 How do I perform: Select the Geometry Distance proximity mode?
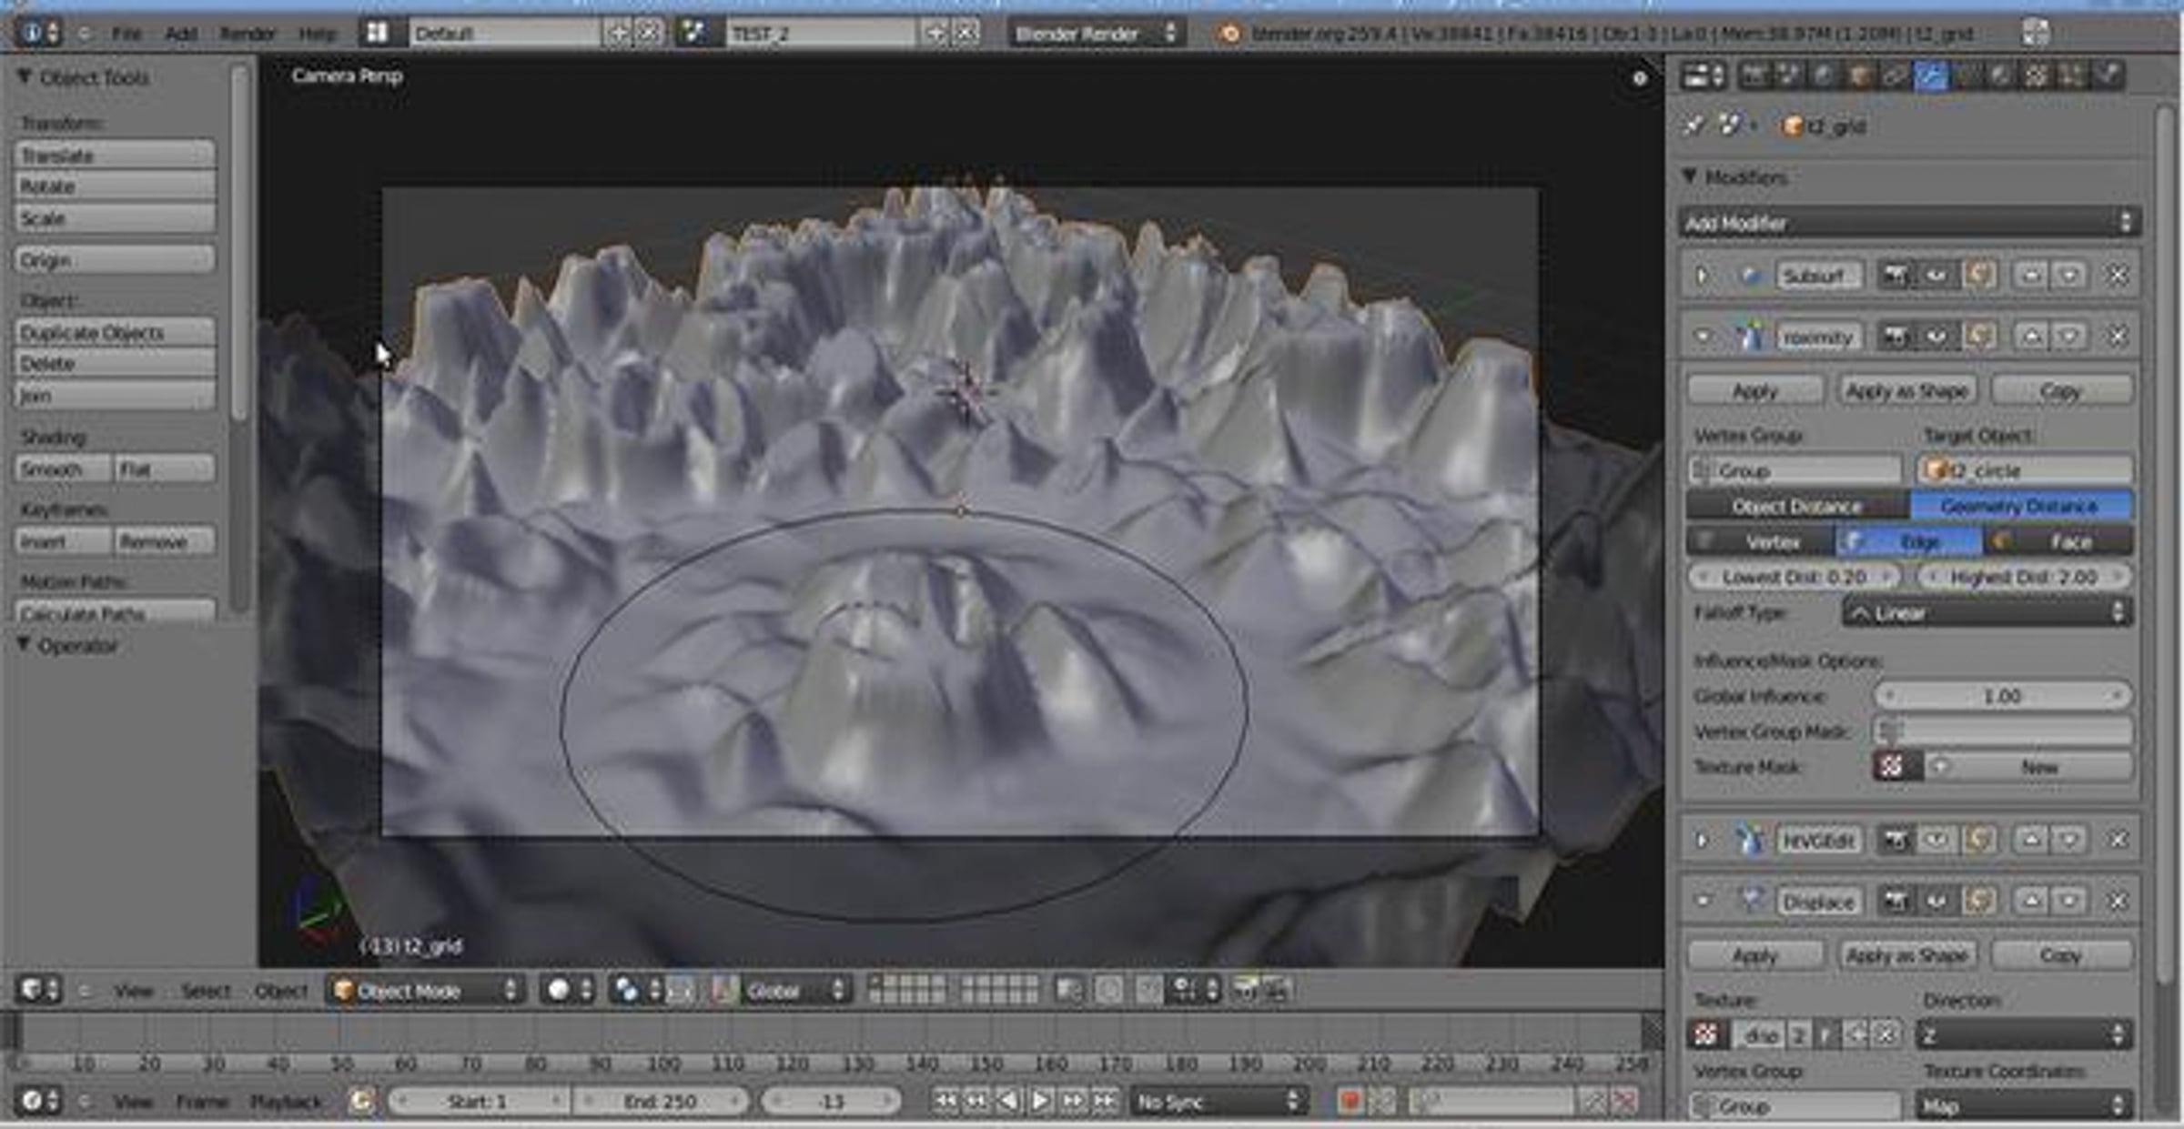2019,506
